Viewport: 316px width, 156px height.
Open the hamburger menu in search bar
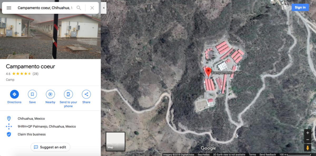[9, 8]
